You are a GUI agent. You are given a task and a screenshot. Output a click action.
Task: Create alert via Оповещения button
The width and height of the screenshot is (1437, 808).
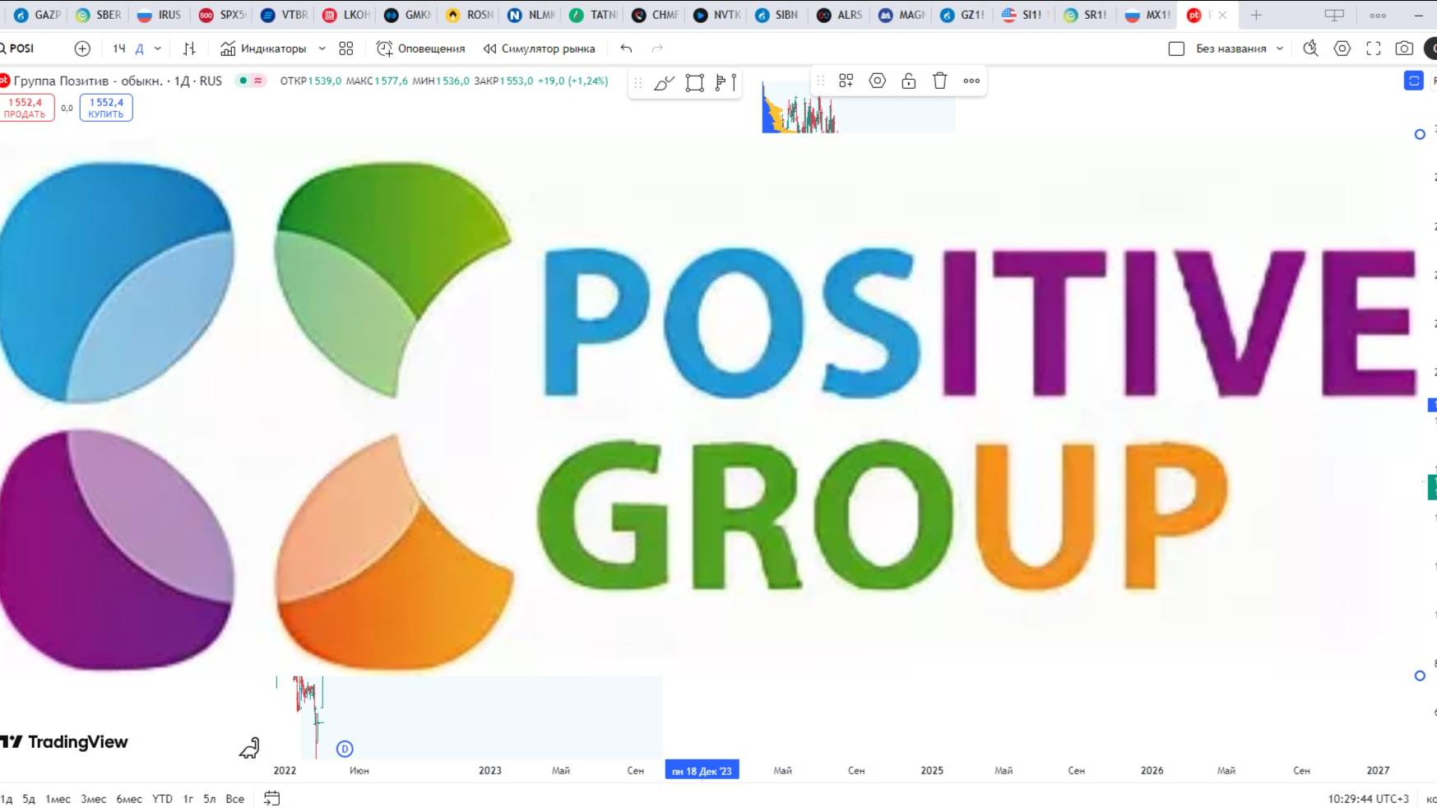pyautogui.click(x=420, y=49)
